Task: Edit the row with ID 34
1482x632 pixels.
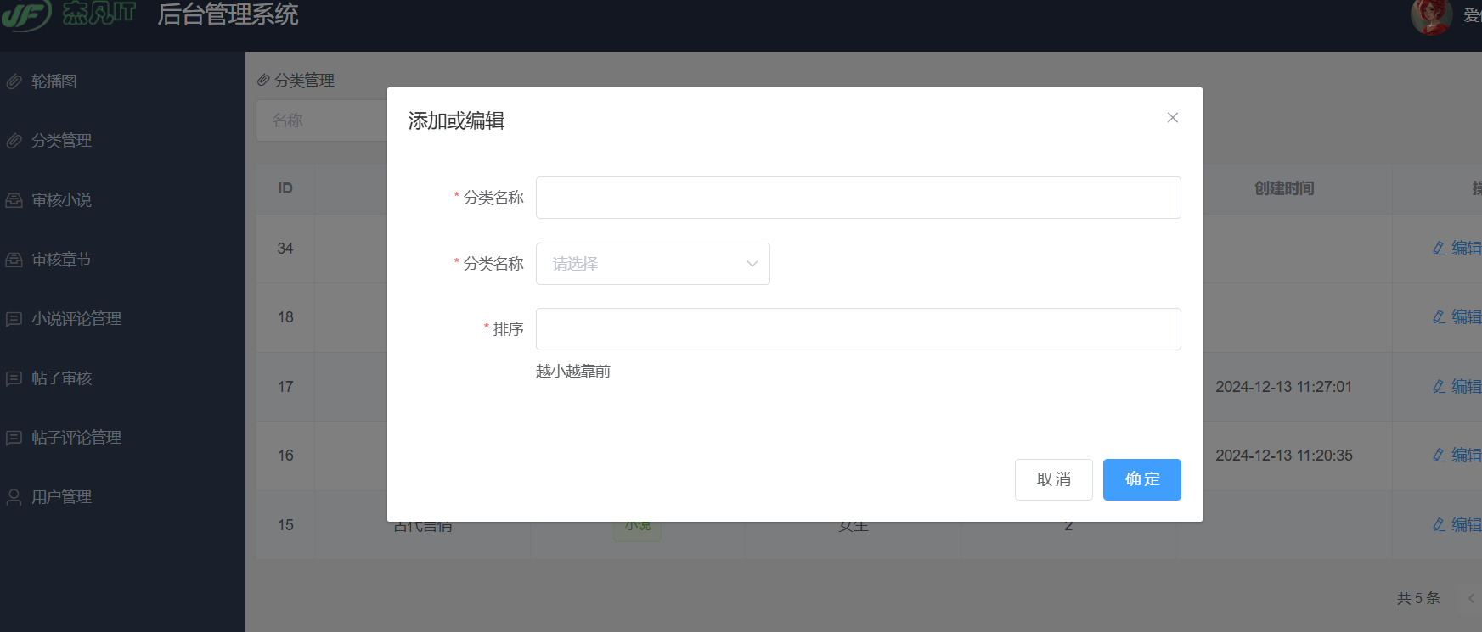Action: (x=1457, y=249)
